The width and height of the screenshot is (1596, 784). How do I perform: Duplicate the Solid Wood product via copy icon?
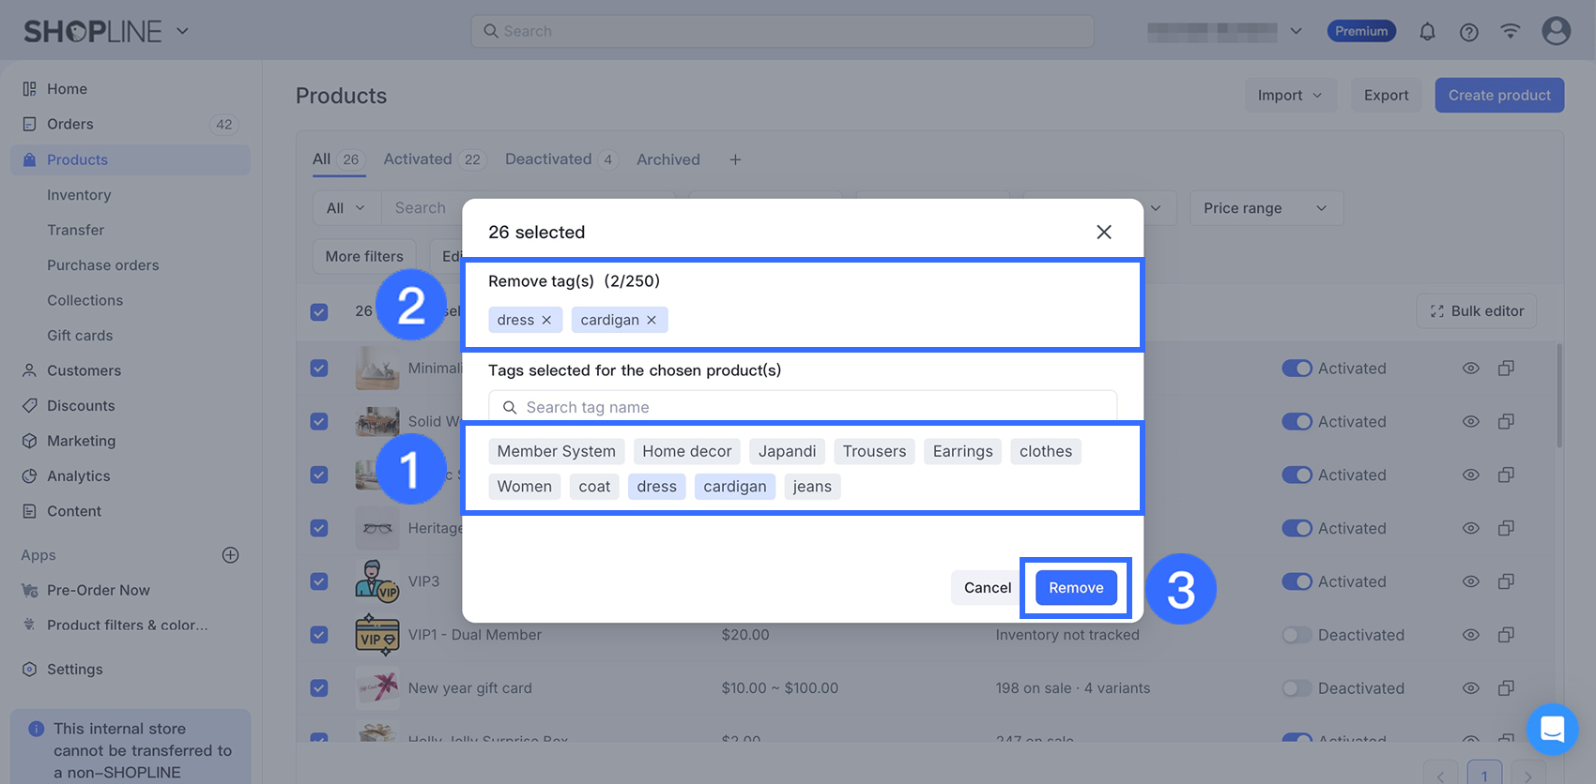(x=1506, y=422)
